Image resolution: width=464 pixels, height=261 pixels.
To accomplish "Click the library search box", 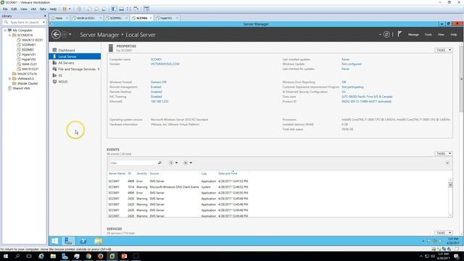I will pyautogui.click(x=24, y=22).
